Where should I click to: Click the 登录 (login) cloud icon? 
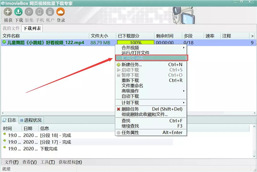pos(61,12)
